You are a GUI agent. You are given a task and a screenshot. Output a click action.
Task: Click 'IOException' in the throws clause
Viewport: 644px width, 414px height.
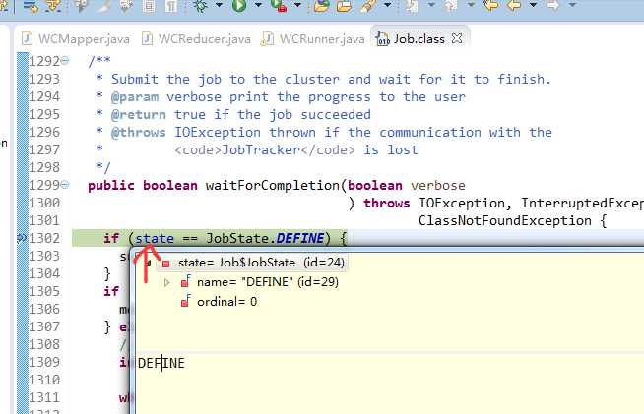pyautogui.click(x=462, y=204)
